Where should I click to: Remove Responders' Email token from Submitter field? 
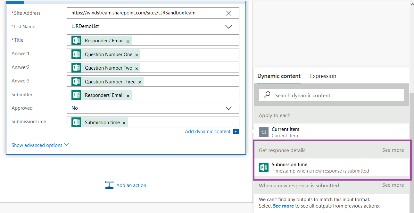[128, 96]
